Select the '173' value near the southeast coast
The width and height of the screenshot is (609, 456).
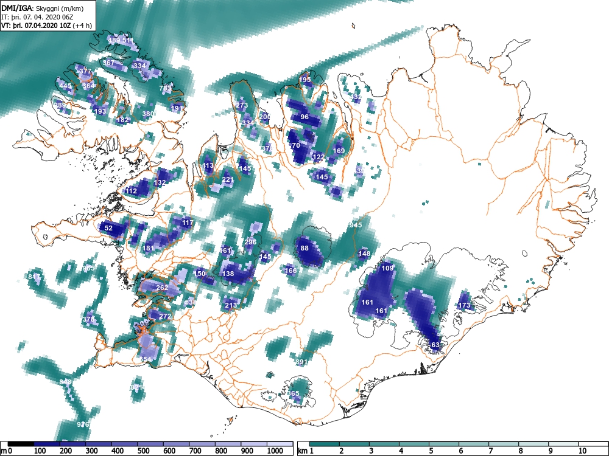click(465, 305)
